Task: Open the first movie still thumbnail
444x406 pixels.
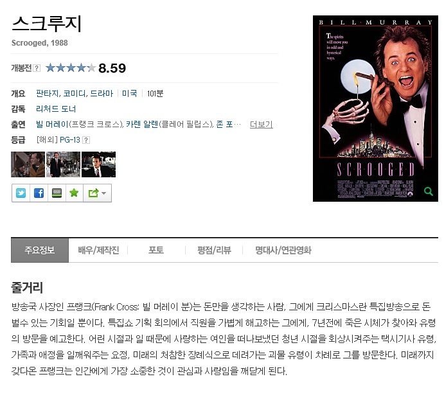Action: 28,164
